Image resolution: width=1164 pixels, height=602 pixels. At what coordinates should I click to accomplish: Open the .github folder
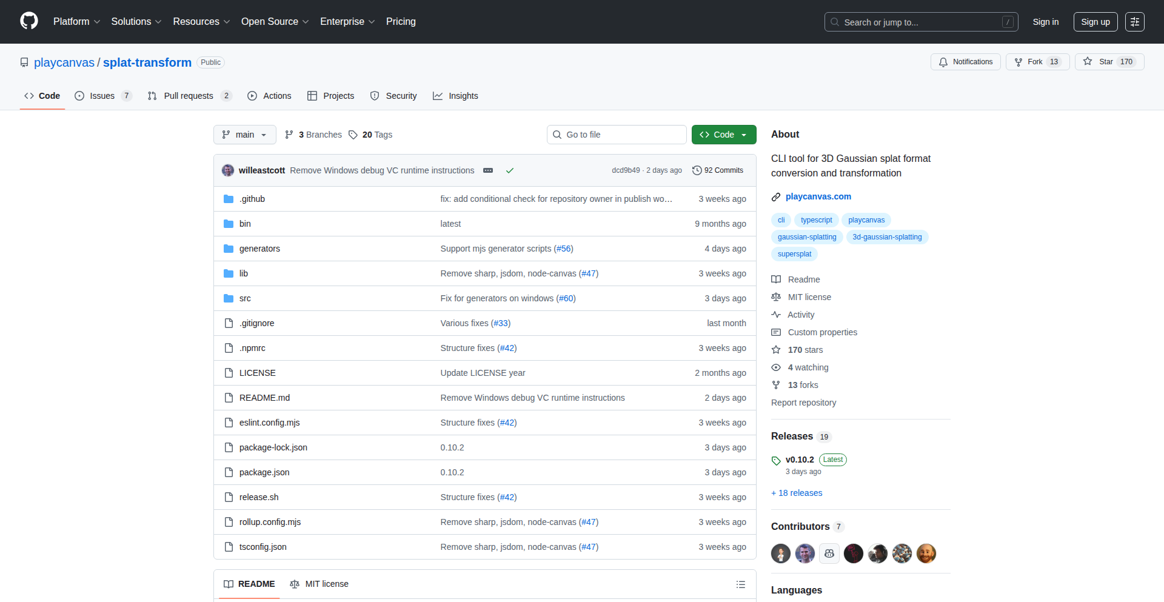[x=252, y=199]
